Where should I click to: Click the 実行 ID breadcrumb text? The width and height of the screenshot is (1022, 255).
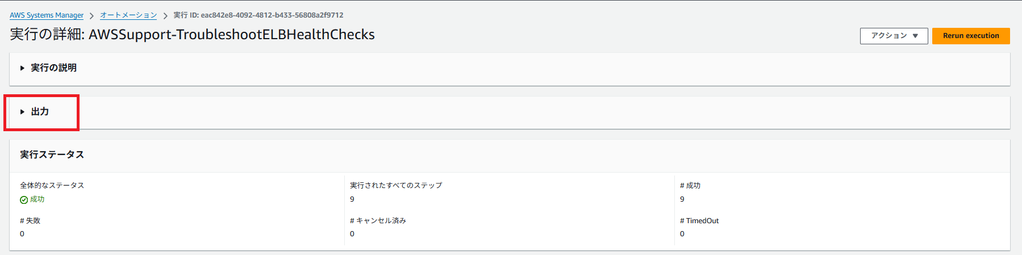pyautogui.click(x=258, y=15)
